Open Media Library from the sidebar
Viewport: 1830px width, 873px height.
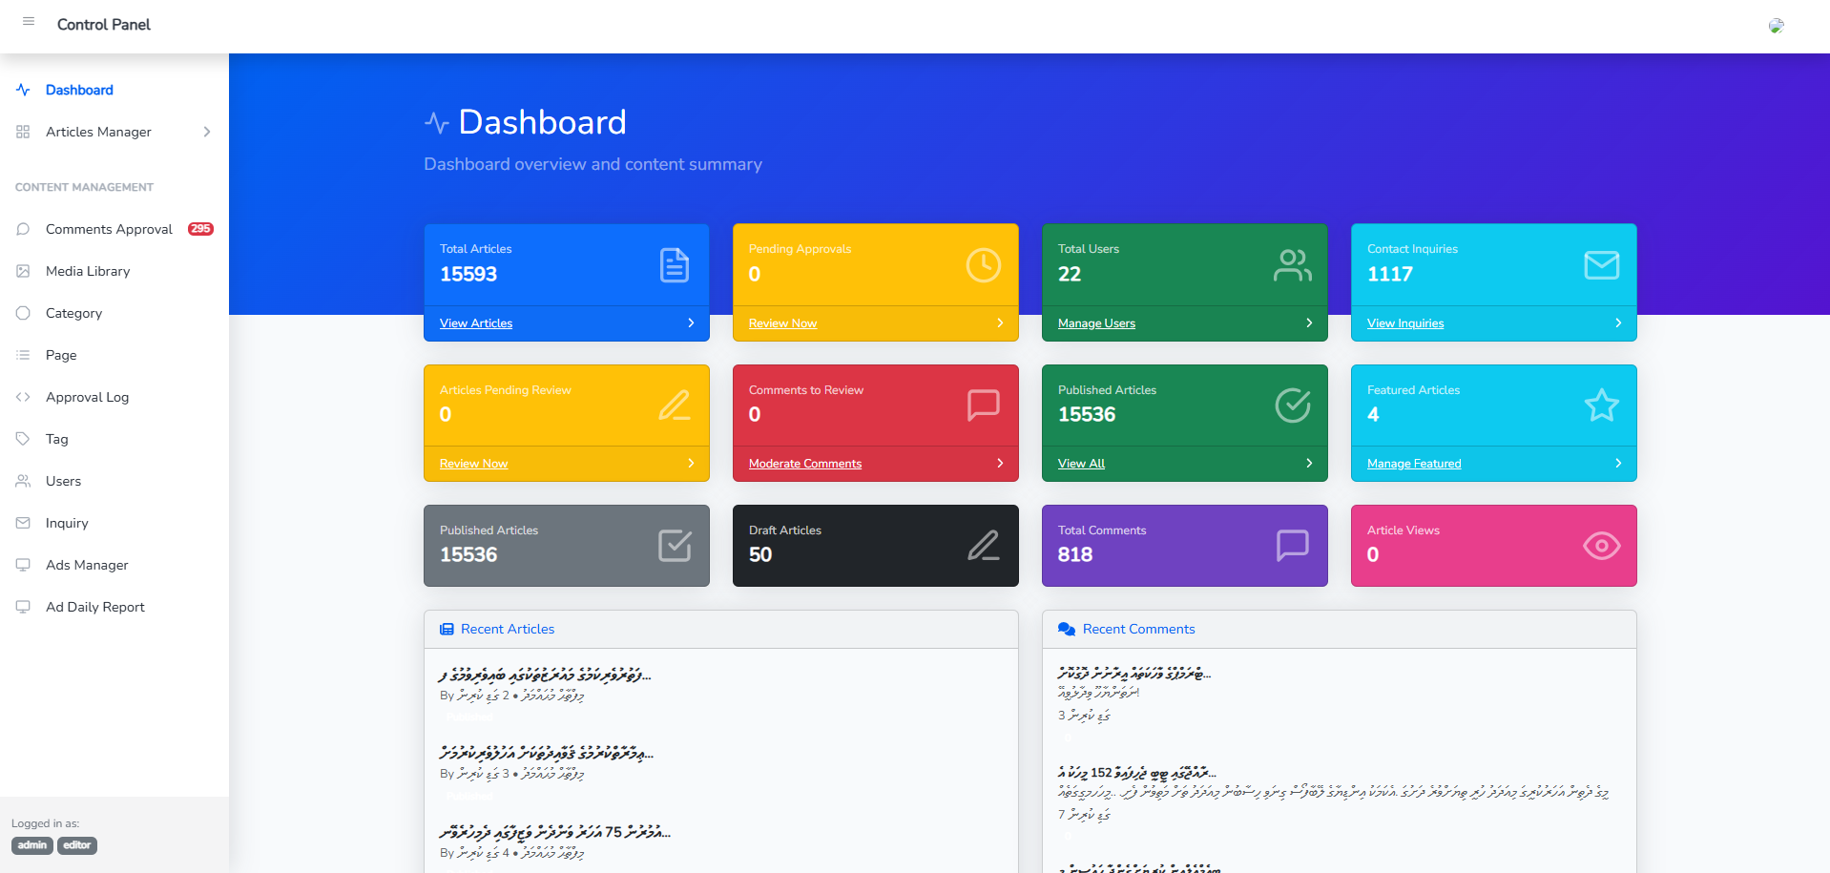pos(88,271)
